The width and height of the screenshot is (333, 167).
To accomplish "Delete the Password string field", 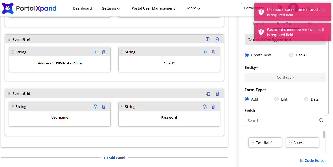I will (x=213, y=107).
